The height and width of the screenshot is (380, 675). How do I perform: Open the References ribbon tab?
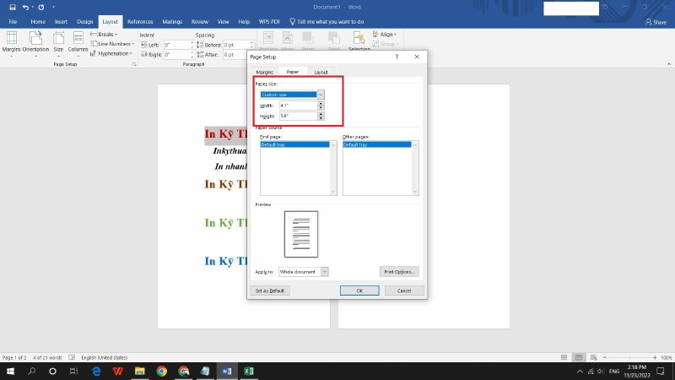click(140, 21)
